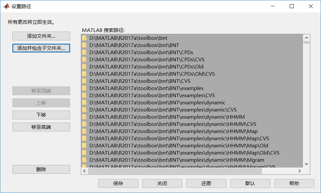Click folder icon of toolbox\bnt row
The image size is (321, 193).
84,38
